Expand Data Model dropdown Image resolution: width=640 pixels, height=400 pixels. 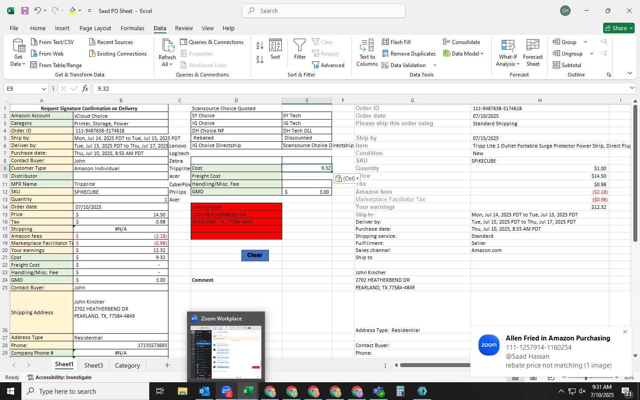pyautogui.click(x=482, y=54)
